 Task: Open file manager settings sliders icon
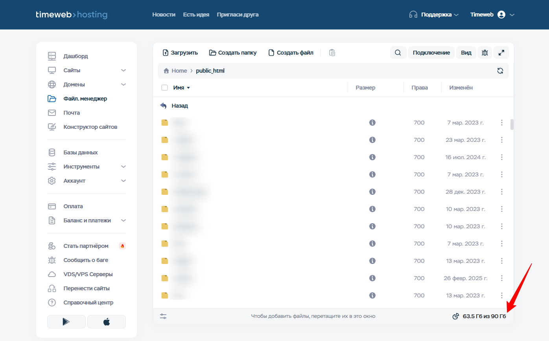[x=163, y=316]
